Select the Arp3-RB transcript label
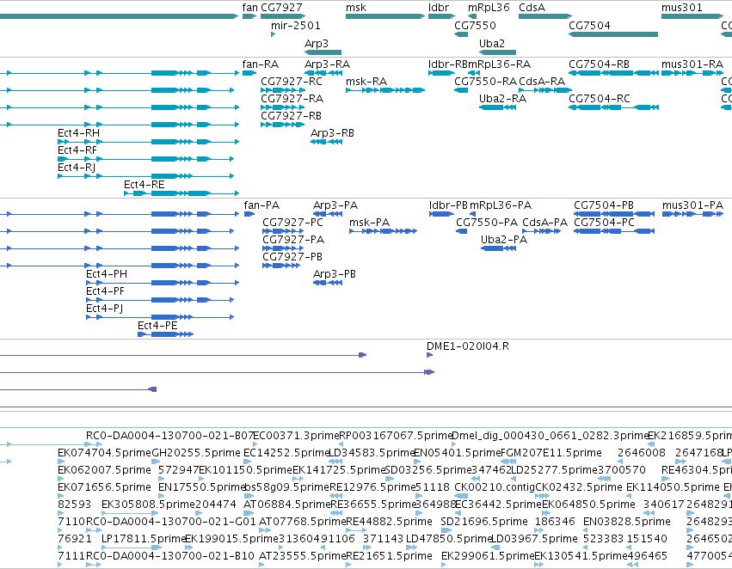Image resolution: width=732 pixels, height=569 pixels. (x=332, y=133)
